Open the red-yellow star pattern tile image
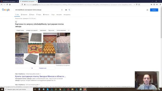This screenshot has width=162, height=91. (x=35, y=48)
